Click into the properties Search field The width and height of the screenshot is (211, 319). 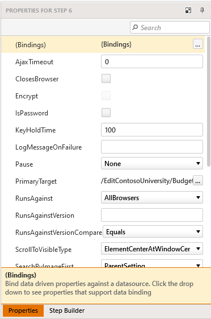click(x=170, y=27)
